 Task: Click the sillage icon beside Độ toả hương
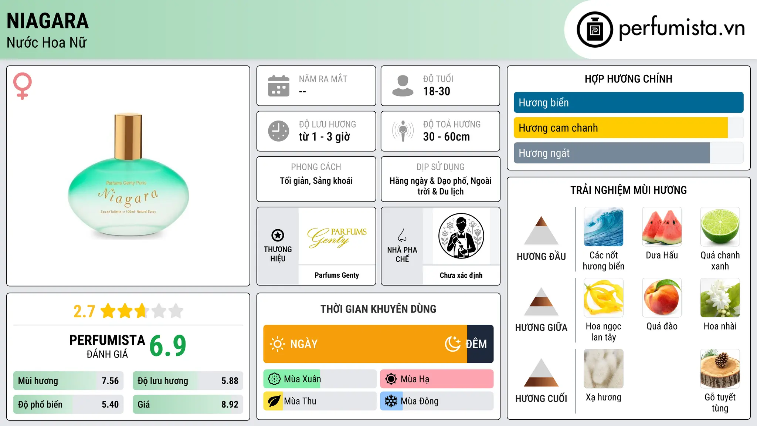tap(403, 131)
